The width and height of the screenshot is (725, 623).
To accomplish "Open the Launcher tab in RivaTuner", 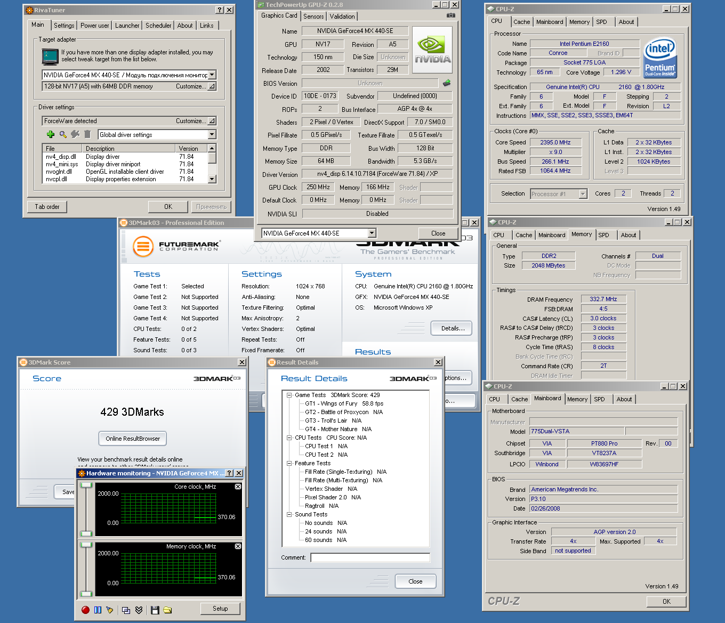I will 127,26.
